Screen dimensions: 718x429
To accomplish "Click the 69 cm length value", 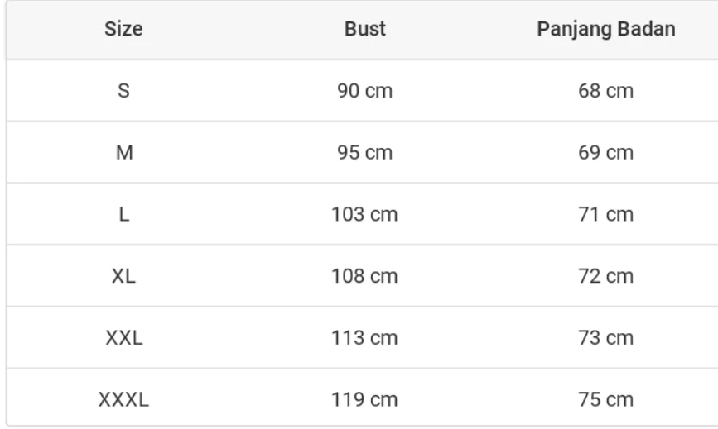I will tap(605, 153).
